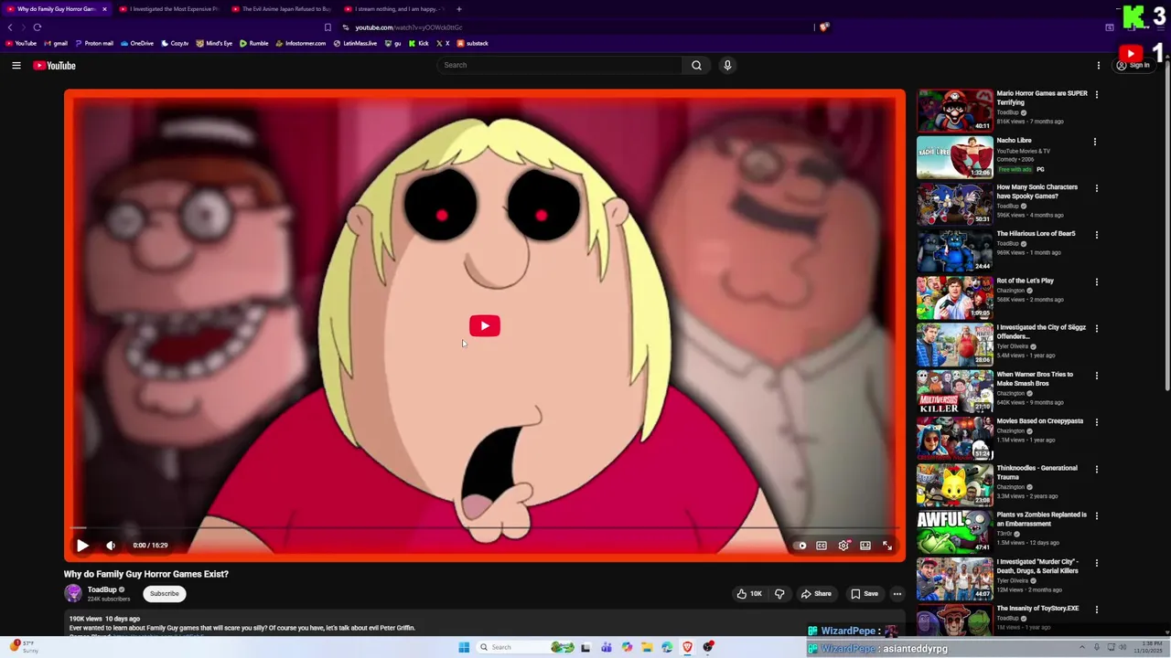Open the Mario Horror Games thumbnail
Image resolution: width=1171 pixels, height=658 pixels.
click(x=954, y=110)
